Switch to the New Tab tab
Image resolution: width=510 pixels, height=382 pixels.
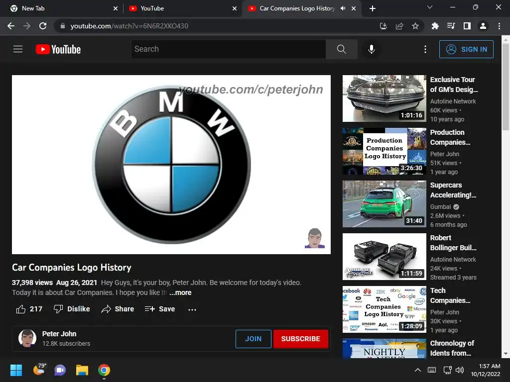click(x=62, y=8)
